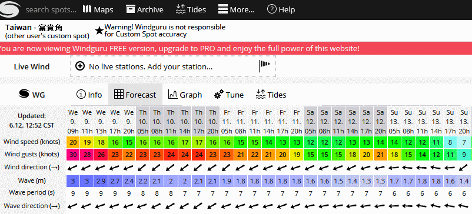
Task: Select the Th 10. 05h forecast column
Action: click(x=143, y=122)
